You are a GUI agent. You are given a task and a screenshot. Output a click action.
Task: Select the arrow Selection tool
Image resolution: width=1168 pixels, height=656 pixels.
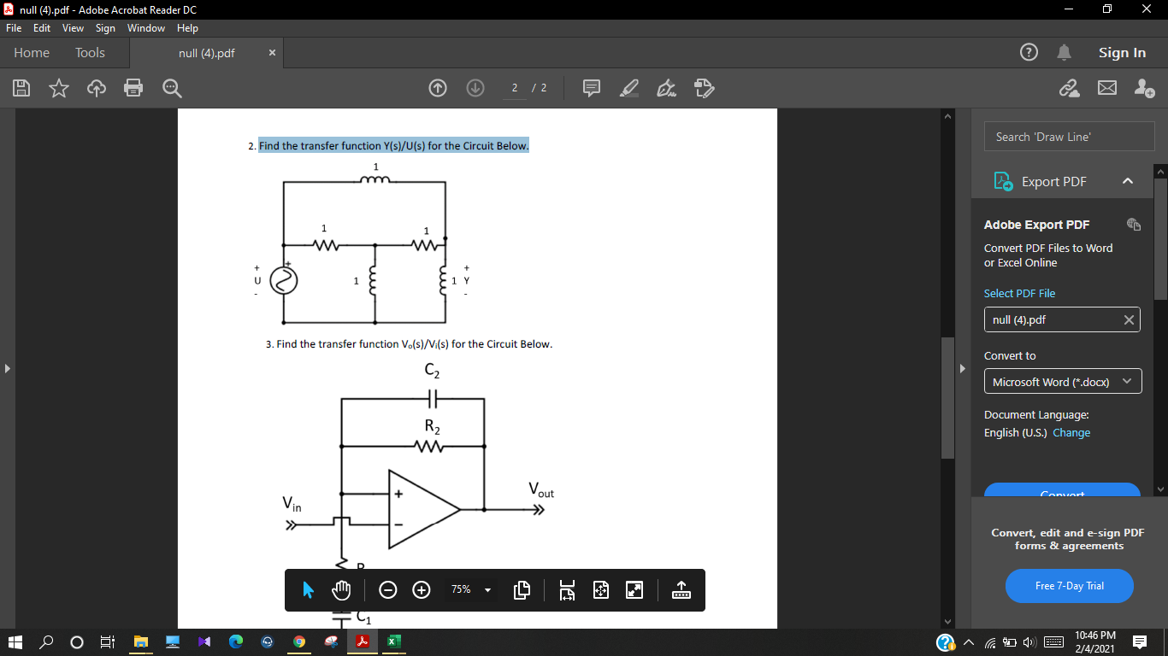[x=307, y=589]
